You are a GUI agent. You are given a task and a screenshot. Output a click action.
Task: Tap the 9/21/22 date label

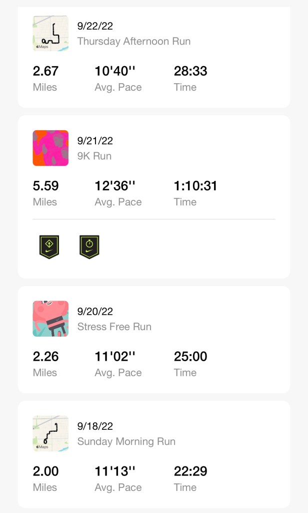pos(95,141)
